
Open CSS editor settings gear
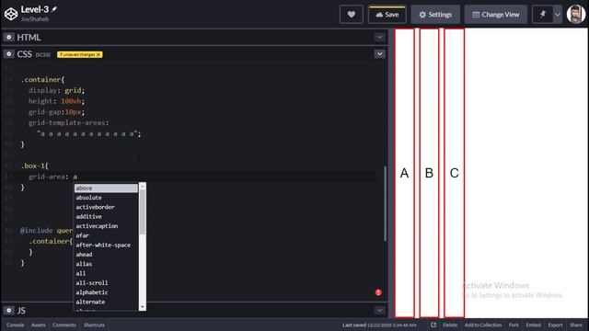(x=9, y=54)
